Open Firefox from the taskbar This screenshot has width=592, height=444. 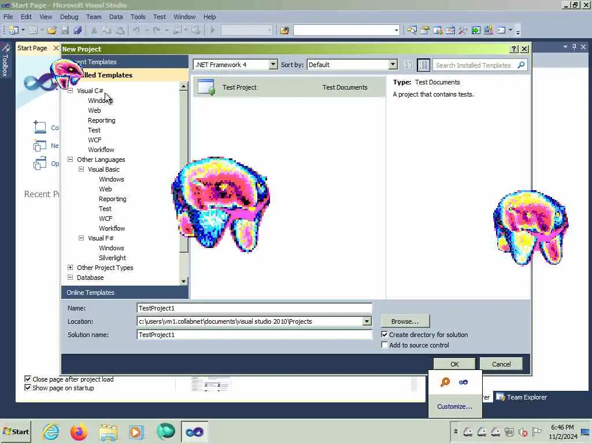click(x=79, y=432)
